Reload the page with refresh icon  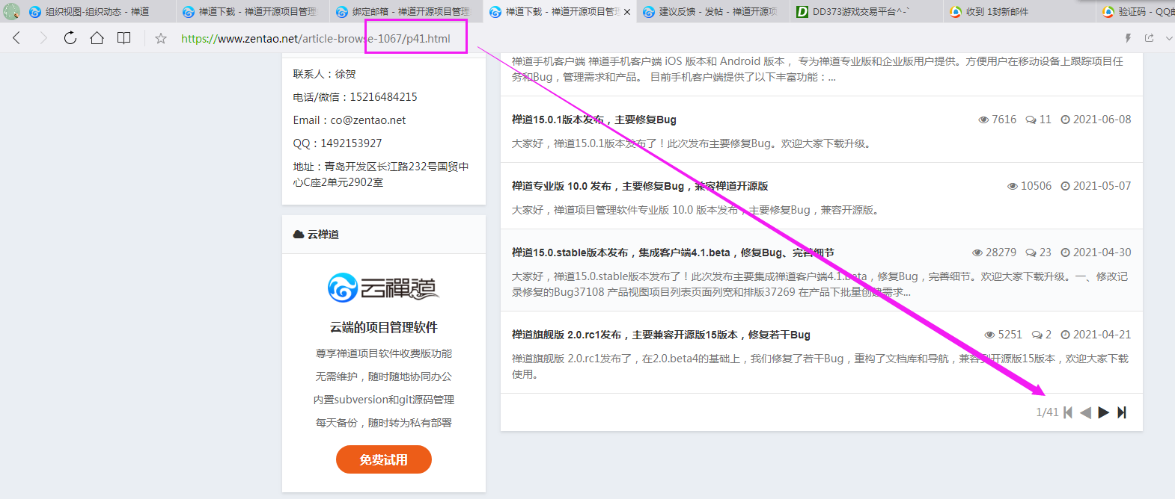point(70,38)
